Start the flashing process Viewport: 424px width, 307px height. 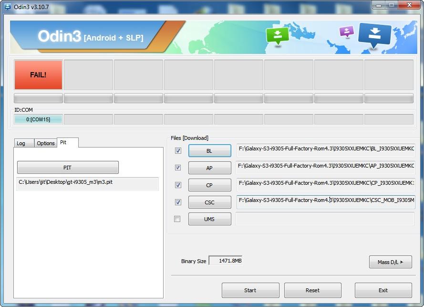coord(250,290)
